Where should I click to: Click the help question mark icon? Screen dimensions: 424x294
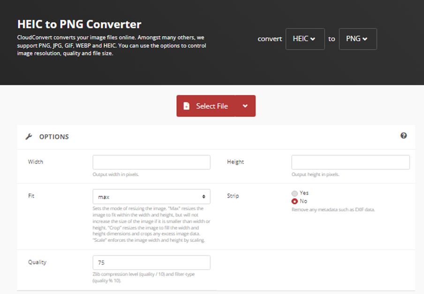(x=403, y=136)
